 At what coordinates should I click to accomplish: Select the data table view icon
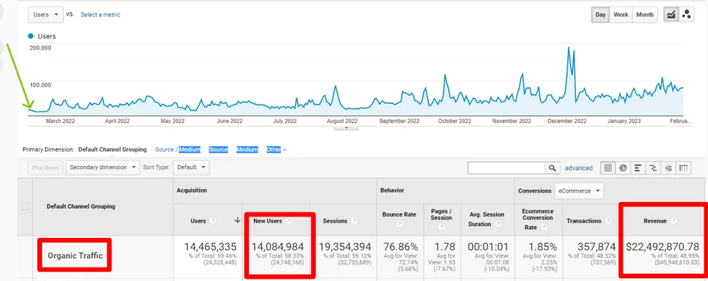[608, 168]
